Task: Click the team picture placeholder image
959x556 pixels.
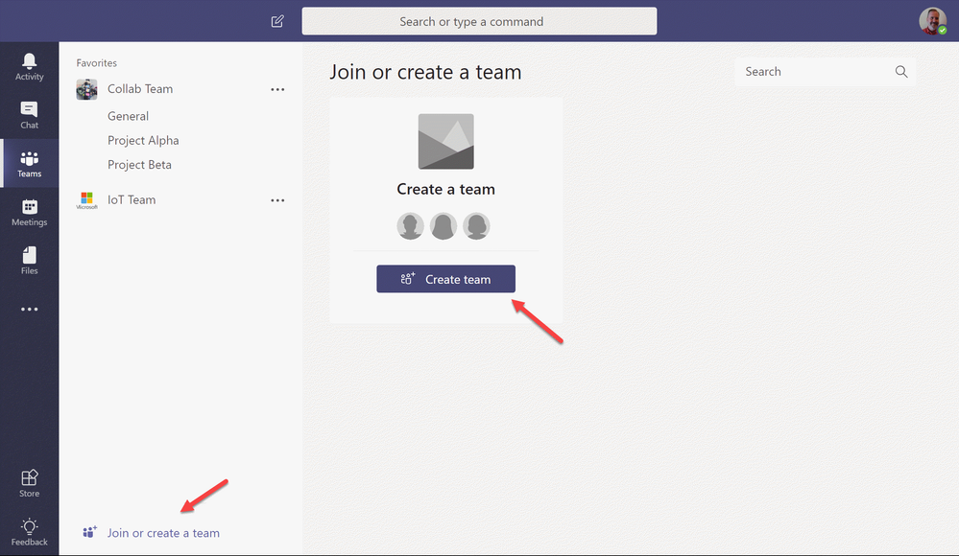Action: click(445, 141)
